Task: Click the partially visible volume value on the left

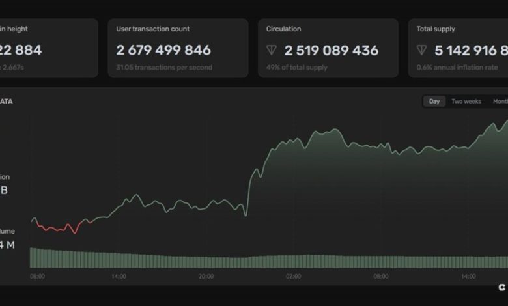Action: (7, 245)
